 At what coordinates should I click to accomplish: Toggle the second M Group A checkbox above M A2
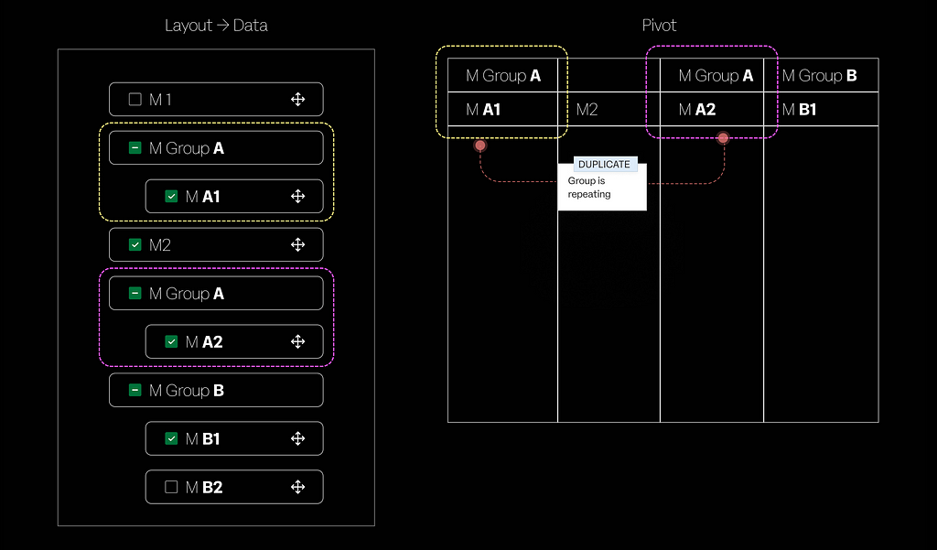coord(135,293)
